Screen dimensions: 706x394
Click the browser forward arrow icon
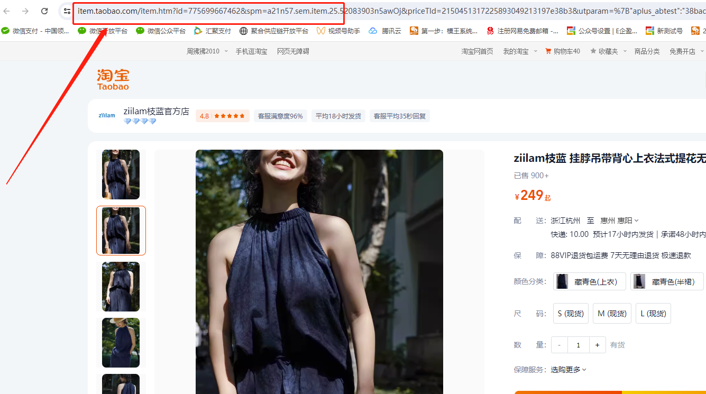tap(25, 11)
